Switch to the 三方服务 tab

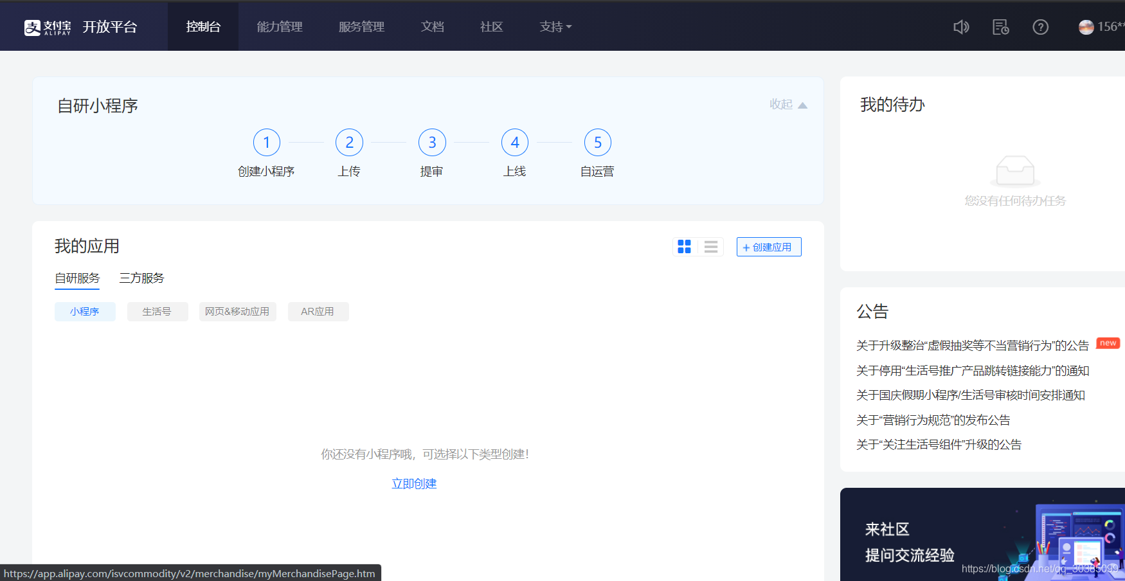pyautogui.click(x=141, y=278)
